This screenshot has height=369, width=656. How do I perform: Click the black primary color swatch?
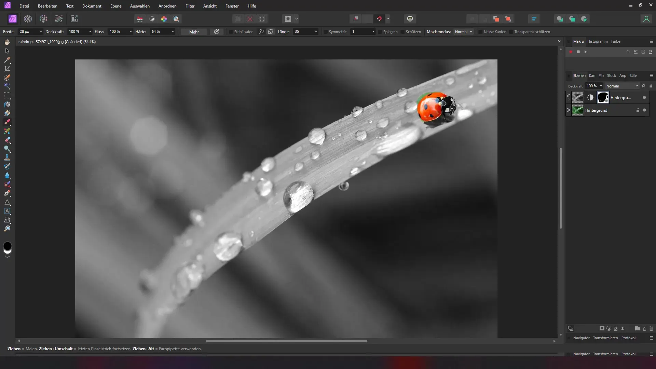7,246
